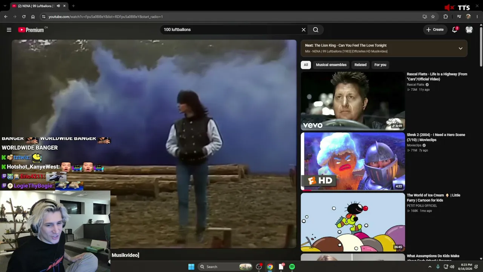Viewport: 483px width, 272px height.
Task: Open YouTube notifications bell
Action: click(455, 29)
